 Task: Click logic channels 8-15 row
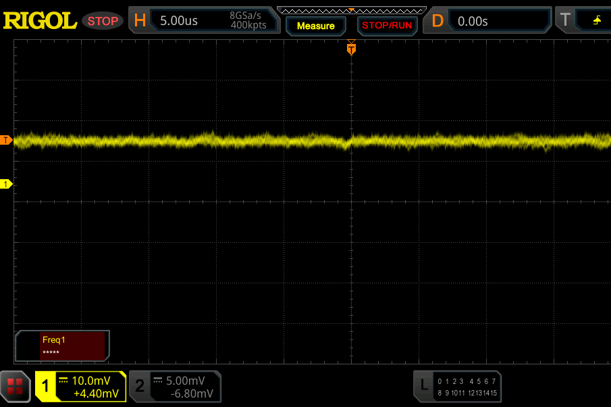click(x=467, y=393)
